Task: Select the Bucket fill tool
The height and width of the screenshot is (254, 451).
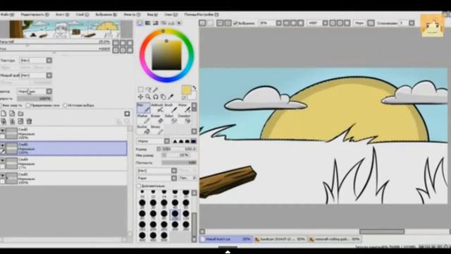Action: (x=143, y=130)
